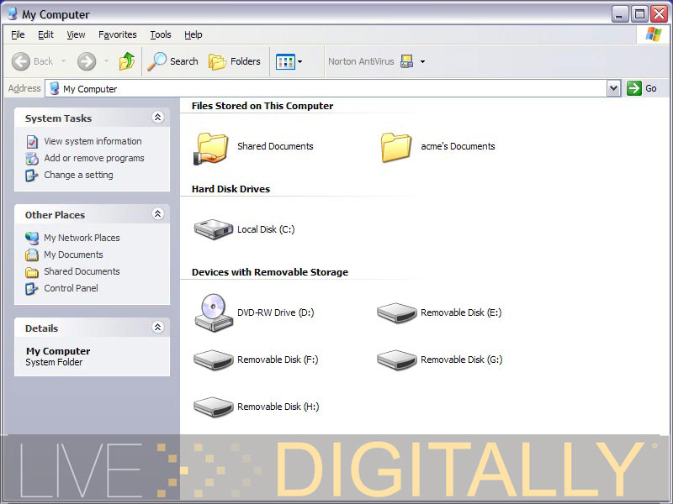Image resolution: width=673 pixels, height=504 pixels.
Task: Collapse the System Tasks panel
Action: pos(157,118)
